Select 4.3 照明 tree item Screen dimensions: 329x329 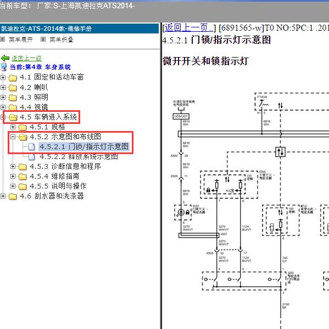[34, 97]
